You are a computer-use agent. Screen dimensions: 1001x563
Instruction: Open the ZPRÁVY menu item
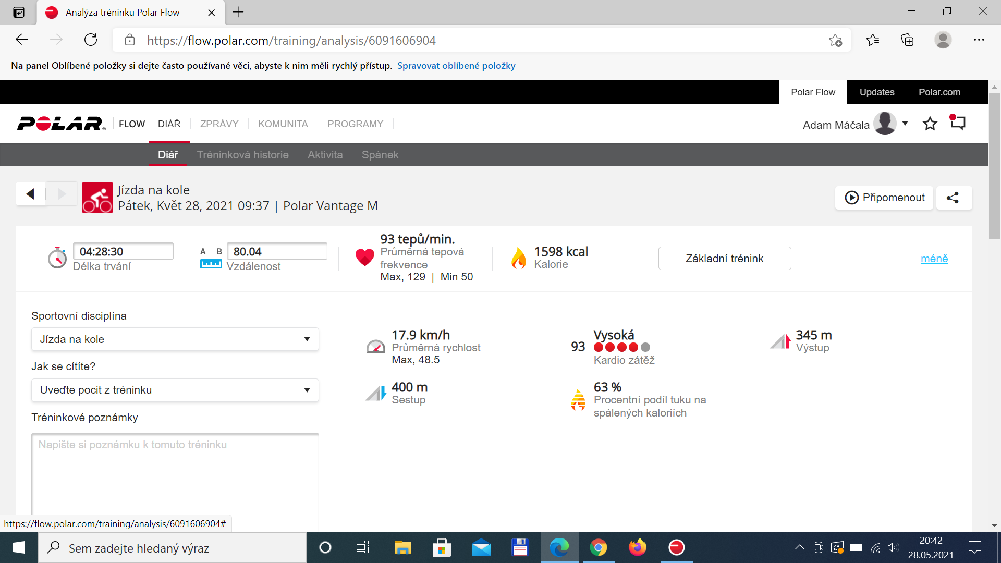point(219,124)
